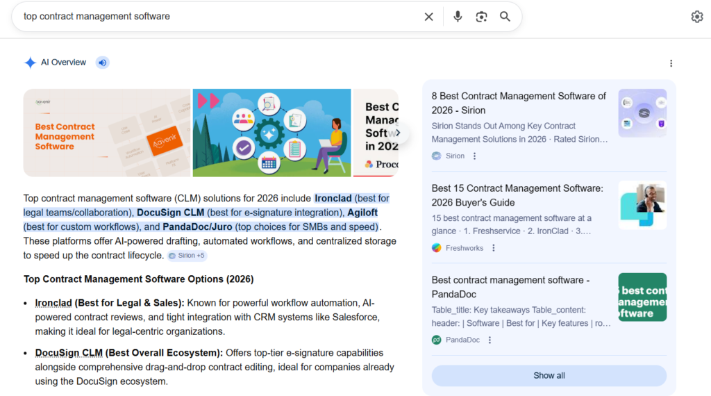Open the three-dot menu next to Sirion

[475, 156]
